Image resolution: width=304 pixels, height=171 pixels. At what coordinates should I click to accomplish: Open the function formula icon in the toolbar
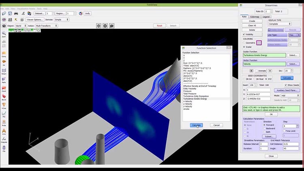[23, 13]
